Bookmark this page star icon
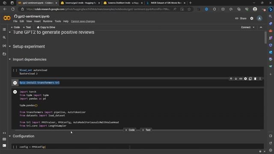 click(x=189, y=9)
